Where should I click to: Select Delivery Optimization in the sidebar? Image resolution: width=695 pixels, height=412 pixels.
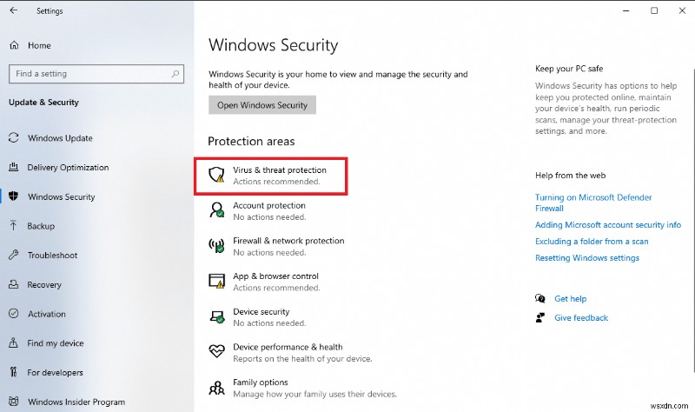tap(68, 168)
